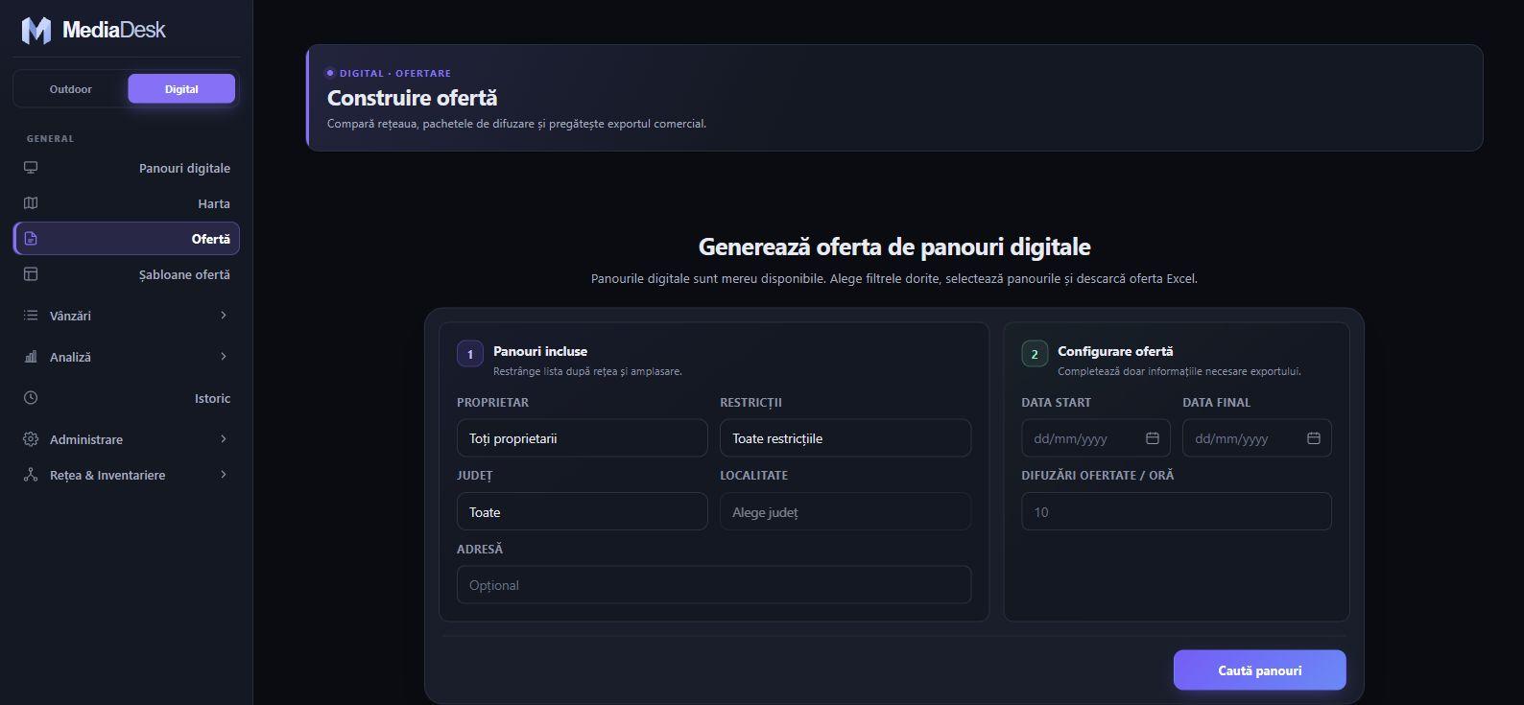The width and height of the screenshot is (1524, 705).
Task: Expand the Administrare menu chevron
Action: pyautogui.click(x=224, y=439)
